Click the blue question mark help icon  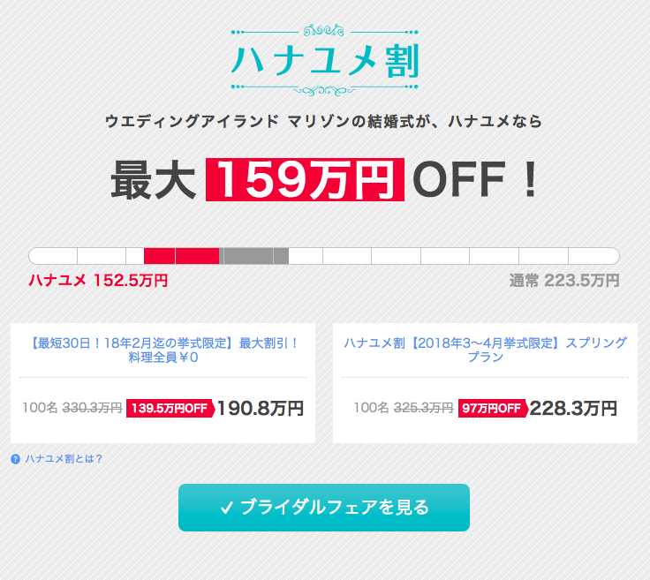(15, 459)
